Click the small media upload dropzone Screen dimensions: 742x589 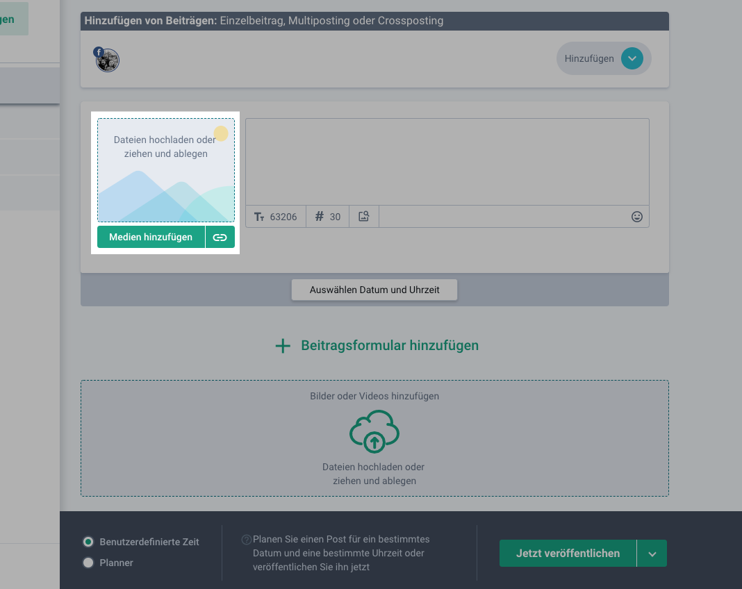pos(165,170)
